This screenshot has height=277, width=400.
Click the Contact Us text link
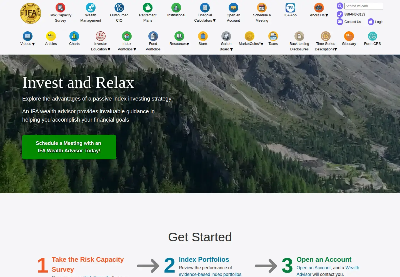pyautogui.click(x=352, y=22)
